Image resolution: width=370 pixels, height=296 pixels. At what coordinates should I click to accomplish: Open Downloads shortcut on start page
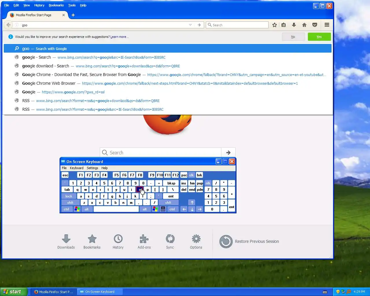click(x=66, y=242)
